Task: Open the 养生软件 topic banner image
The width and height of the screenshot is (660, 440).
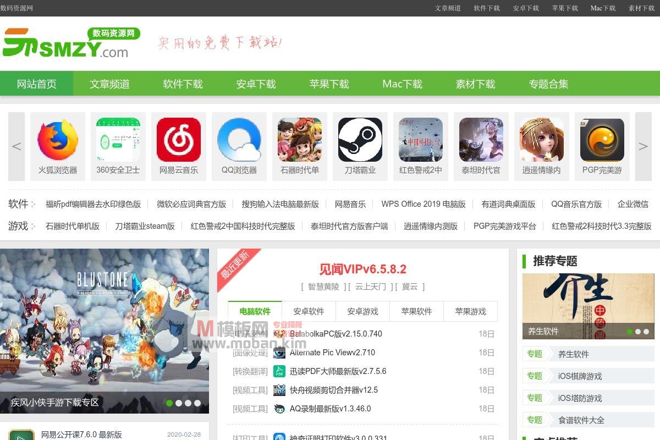Action: (x=588, y=306)
